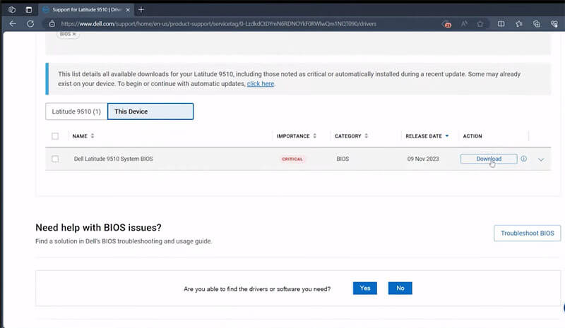Check the select-all checkbox in the table header
Image resolution: width=565 pixels, height=328 pixels.
55,136
